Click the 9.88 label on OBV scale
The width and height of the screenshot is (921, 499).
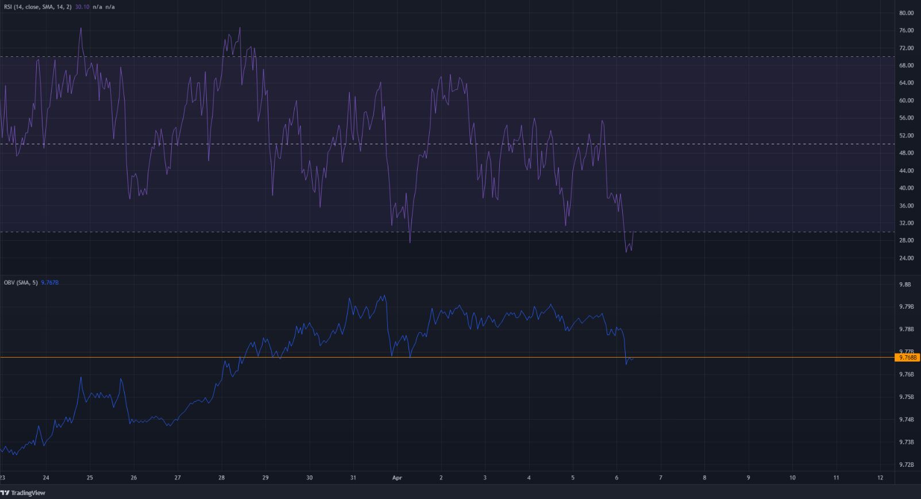905,285
